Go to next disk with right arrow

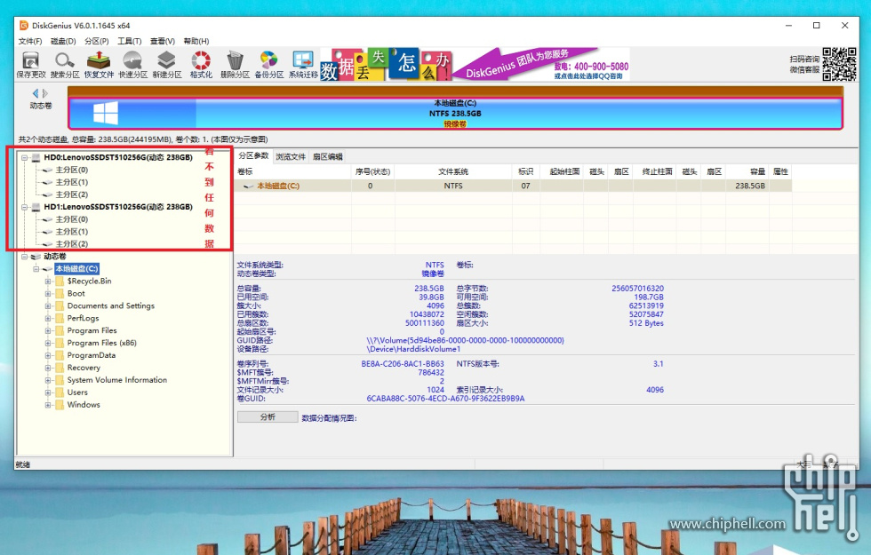45,93
